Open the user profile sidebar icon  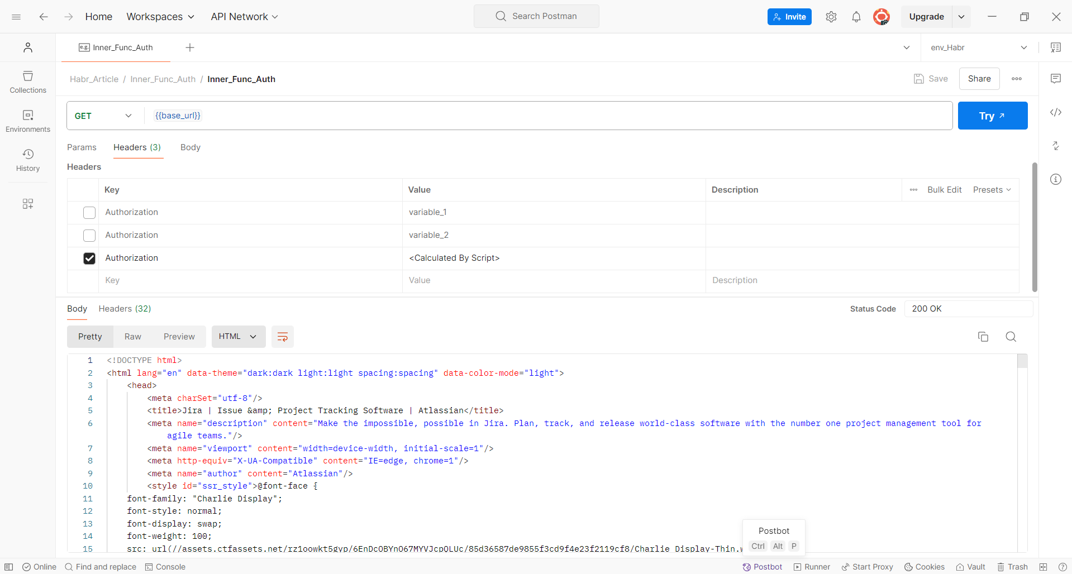[x=28, y=47]
